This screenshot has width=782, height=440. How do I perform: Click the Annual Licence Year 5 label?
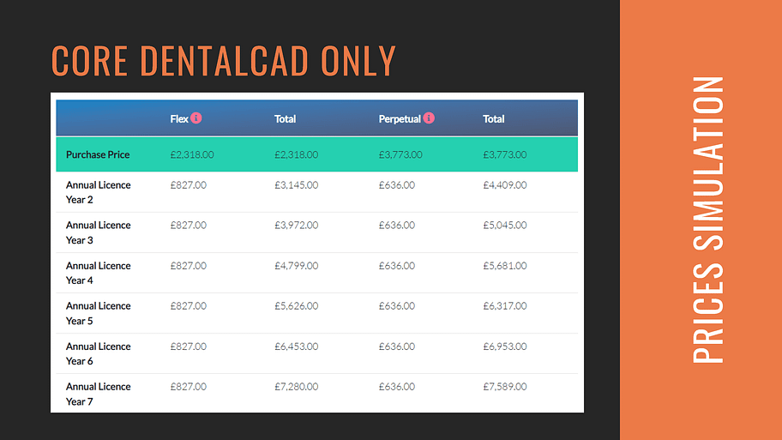pyautogui.click(x=98, y=313)
